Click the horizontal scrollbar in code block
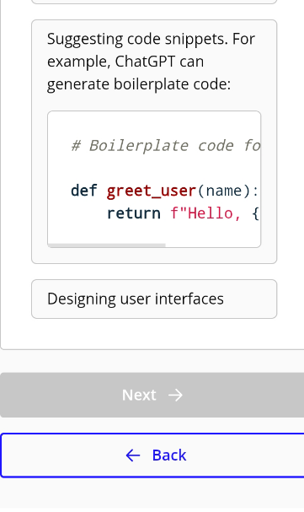This screenshot has width=304, height=512. point(107,245)
